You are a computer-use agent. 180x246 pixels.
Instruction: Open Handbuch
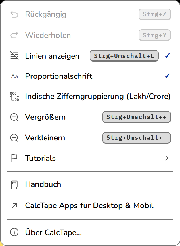[x=90, y=184]
